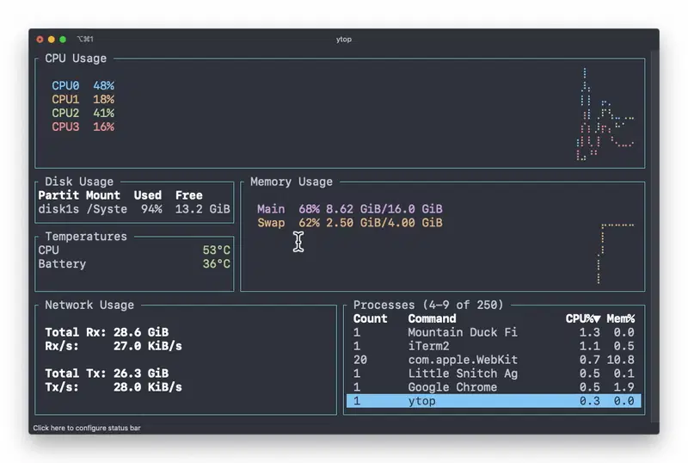Select the Google Chrome process row
Screen dimensions: 688x463
(494, 387)
